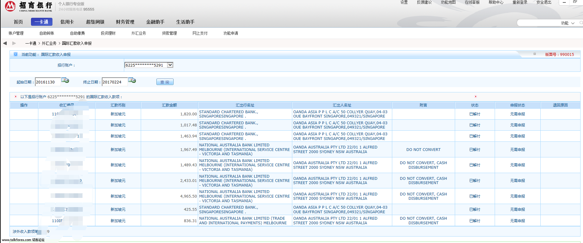
Task: Click the 汇出行名址 column header
Action: (x=245, y=105)
